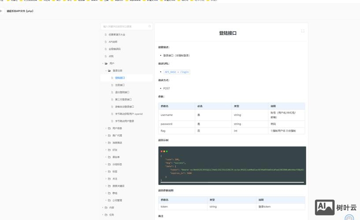The width and height of the screenshot is (360, 220).
Task: Click the code block horizontal scrollbar
Action: [x=232, y=182]
